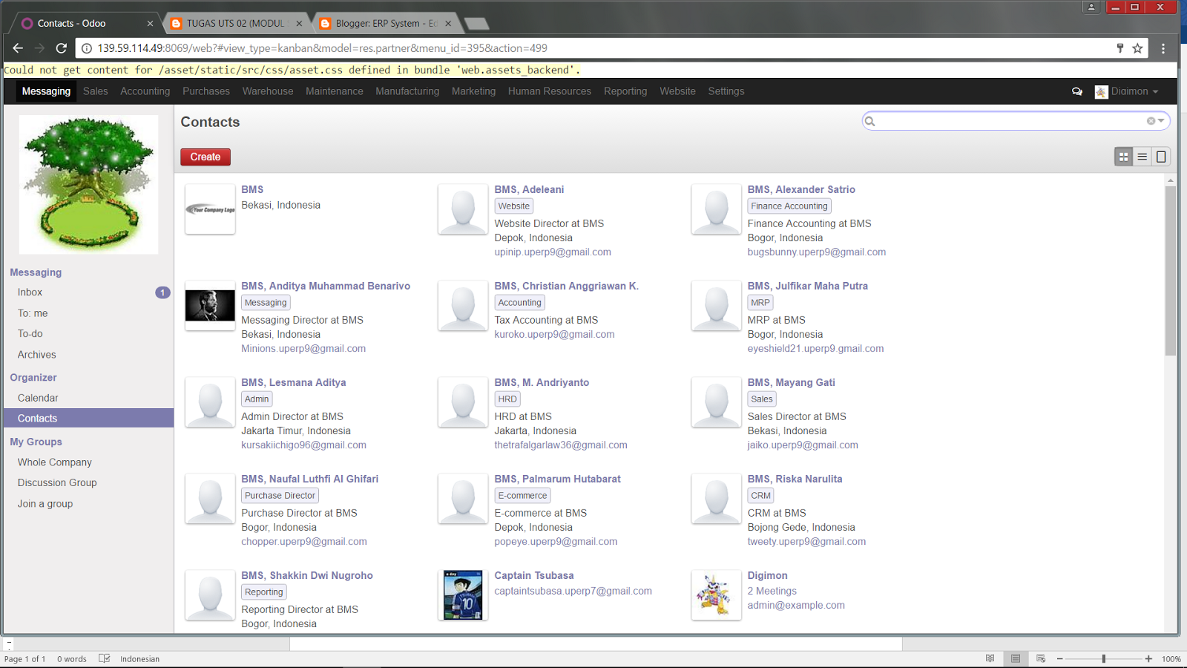Viewport: 1187px width, 668px height.
Task: Reload the Odoo page
Action: pos(62,48)
